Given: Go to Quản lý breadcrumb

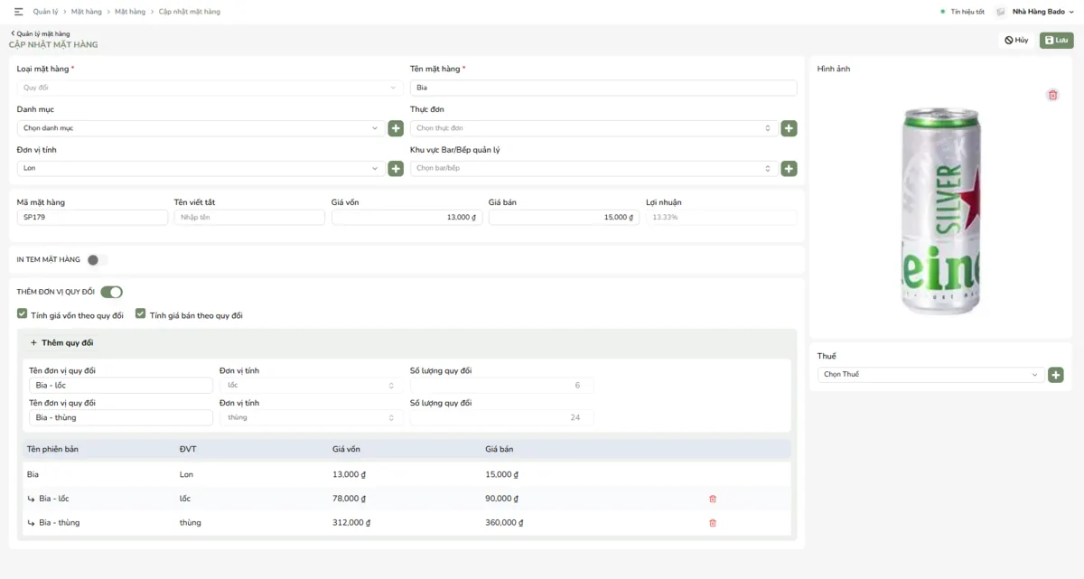Looking at the screenshot, I should (x=46, y=12).
